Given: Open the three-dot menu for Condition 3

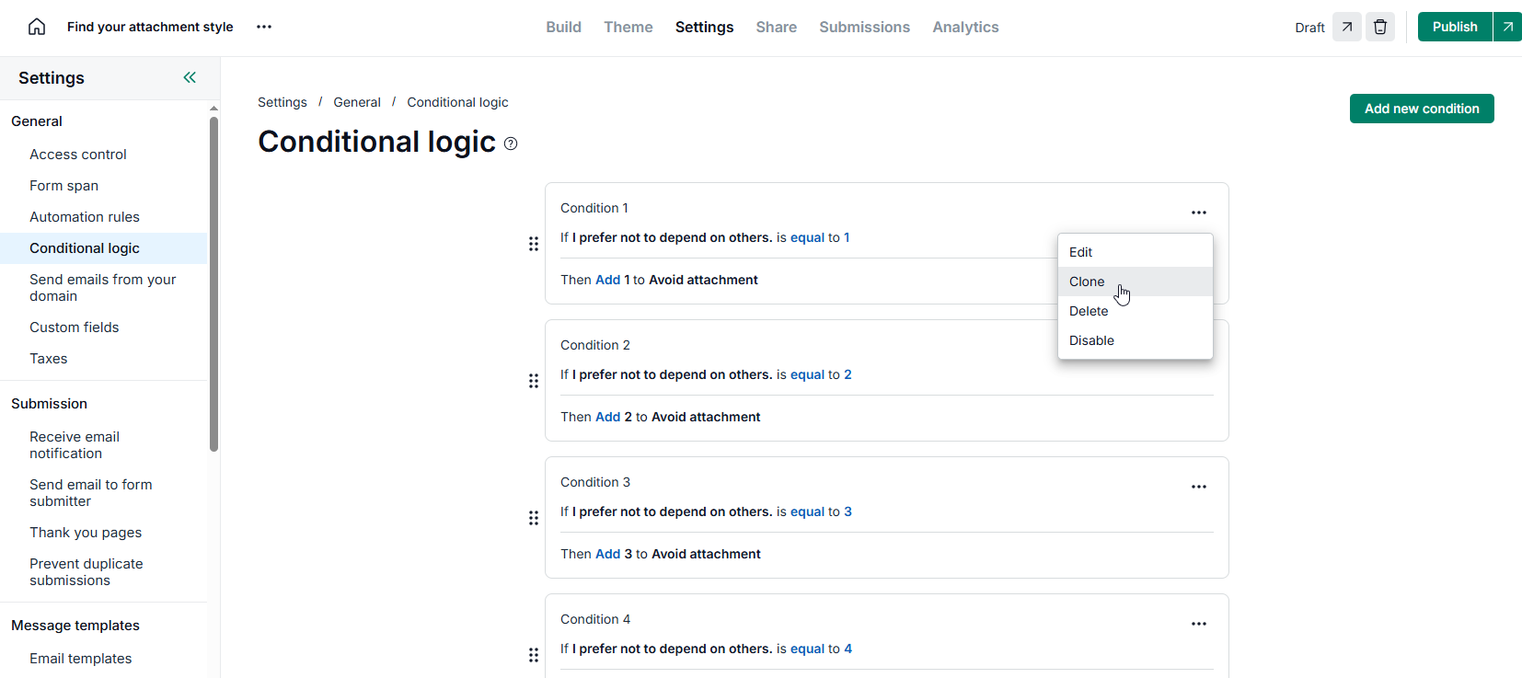Looking at the screenshot, I should pyautogui.click(x=1198, y=487).
